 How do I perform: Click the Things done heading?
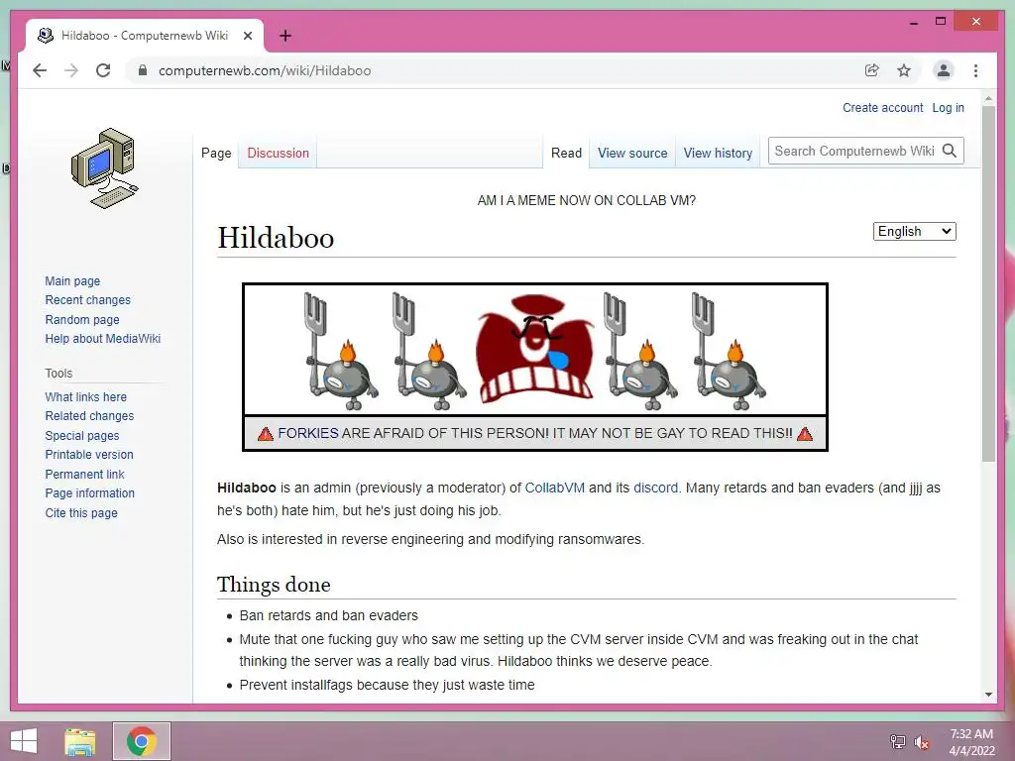coord(274,585)
